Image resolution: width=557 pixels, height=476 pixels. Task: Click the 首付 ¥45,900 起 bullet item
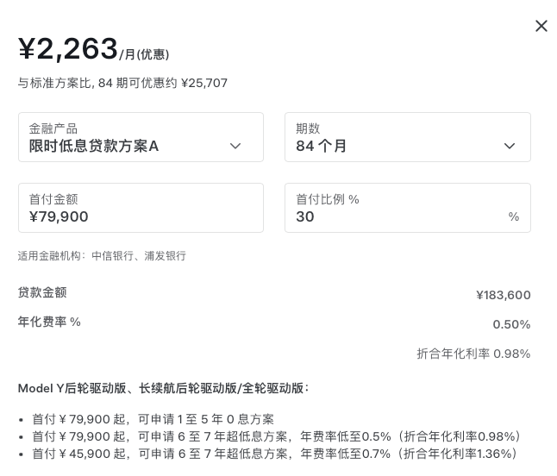point(274,454)
